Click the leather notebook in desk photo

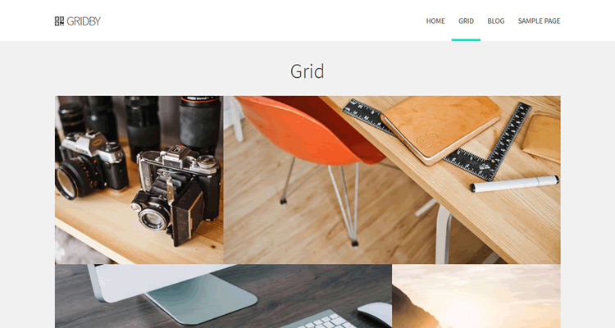coord(441,128)
